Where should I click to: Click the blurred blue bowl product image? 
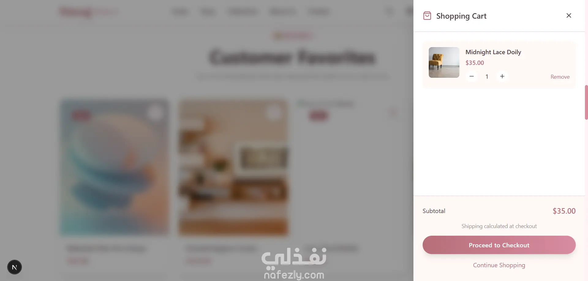(114, 167)
